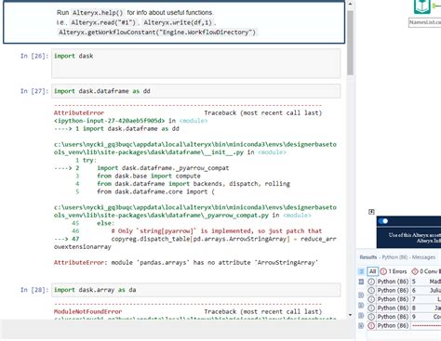
Task: Click the In [27] cell prompt
Action: click(x=34, y=91)
